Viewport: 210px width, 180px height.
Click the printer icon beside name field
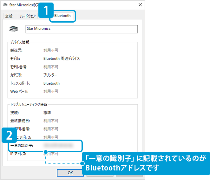pos(13,29)
